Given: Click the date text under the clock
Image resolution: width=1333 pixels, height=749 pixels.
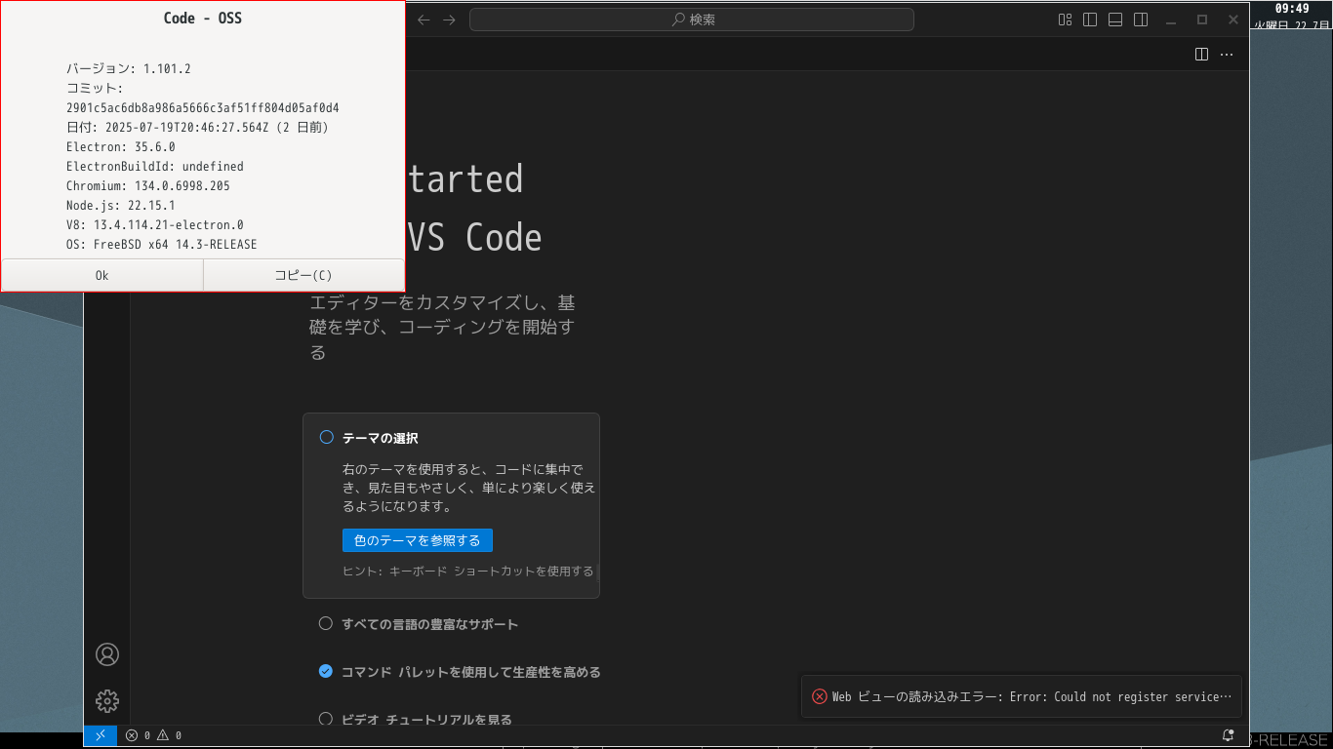Looking at the screenshot, I should tap(1292, 25).
